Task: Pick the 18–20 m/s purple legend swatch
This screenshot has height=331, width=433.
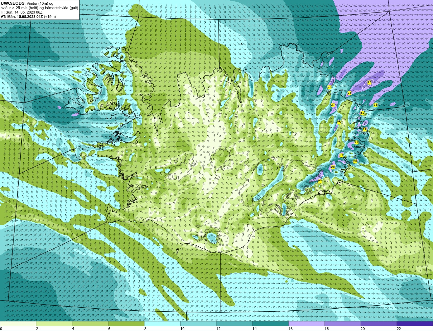Action: [x=343, y=324]
